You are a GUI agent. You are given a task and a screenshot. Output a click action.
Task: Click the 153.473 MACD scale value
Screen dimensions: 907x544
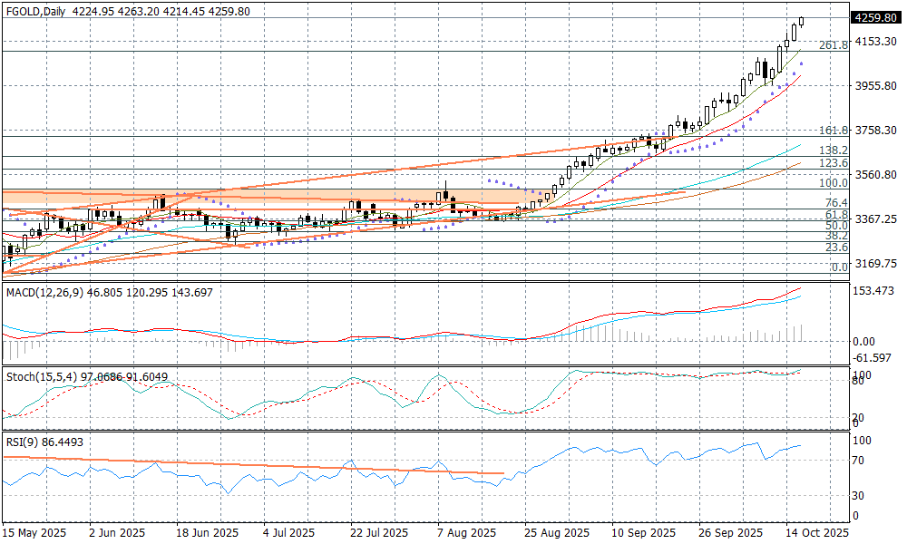point(875,291)
